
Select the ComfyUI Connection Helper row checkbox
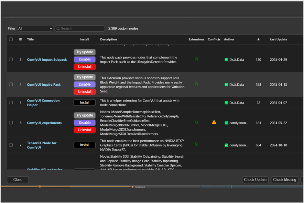coord(11,102)
